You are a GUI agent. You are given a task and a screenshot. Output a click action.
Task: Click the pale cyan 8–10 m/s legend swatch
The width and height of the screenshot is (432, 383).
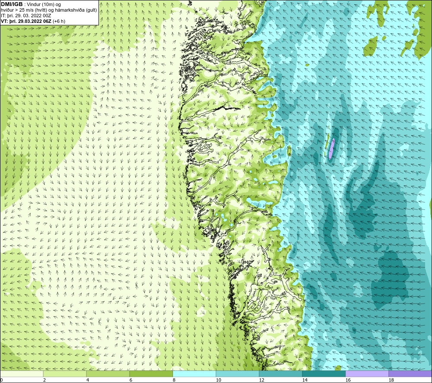pyautogui.click(x=194, y=374)
